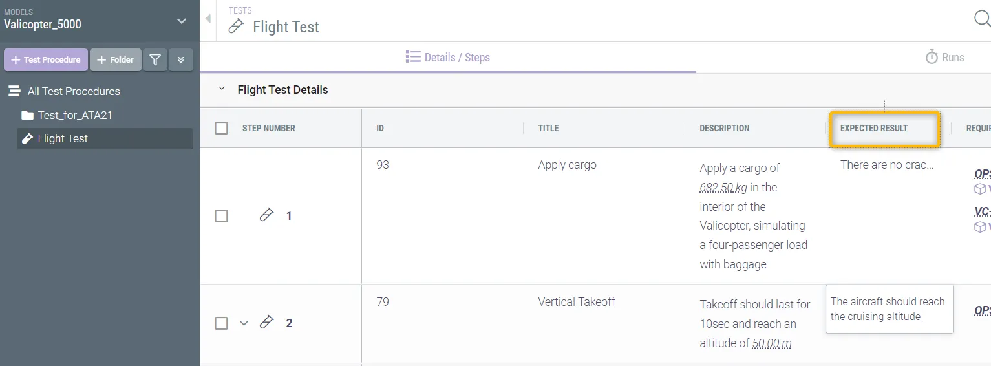This screenshot has width=991, height=366.
Task: Click the add Folder button
Action: (115, 60)
